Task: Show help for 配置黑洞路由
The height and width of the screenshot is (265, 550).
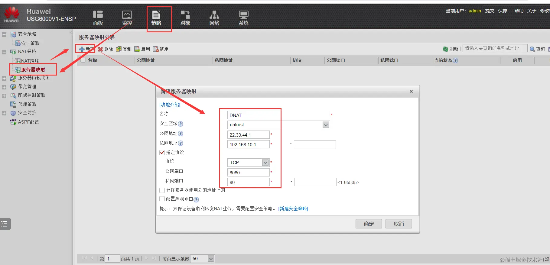Action: (196, 199)
